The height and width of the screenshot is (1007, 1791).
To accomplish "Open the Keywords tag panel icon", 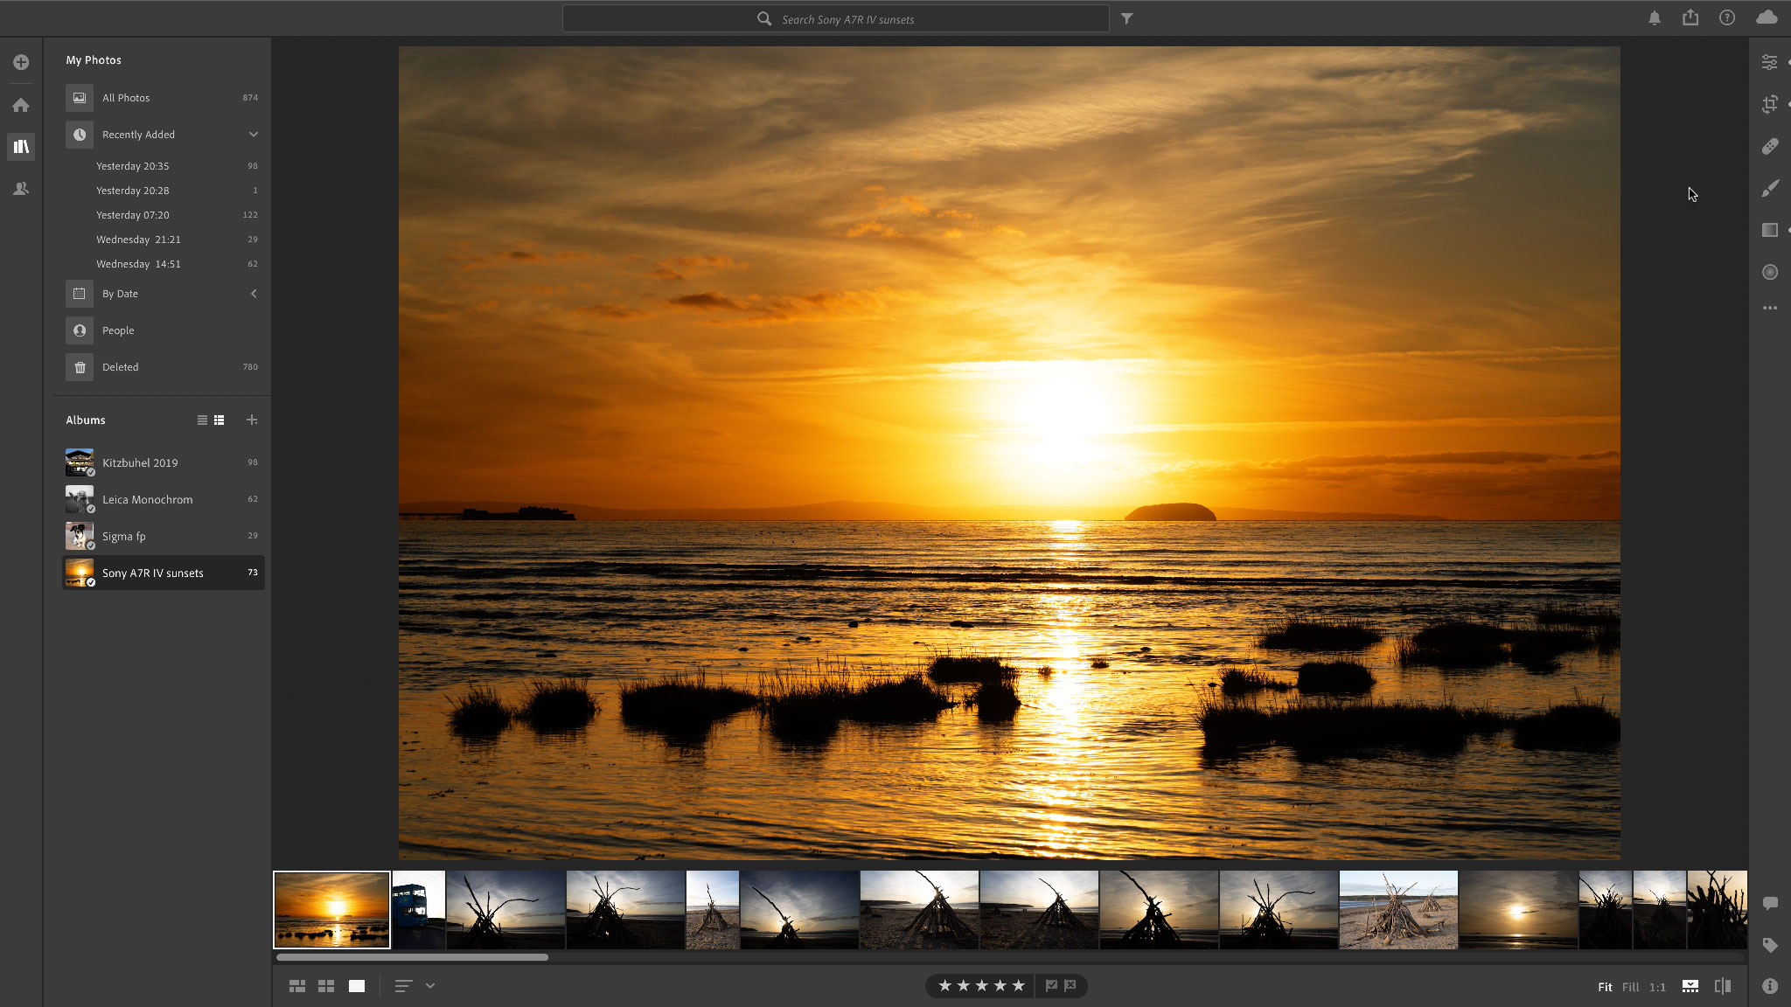I will (x=1769, y=945).
